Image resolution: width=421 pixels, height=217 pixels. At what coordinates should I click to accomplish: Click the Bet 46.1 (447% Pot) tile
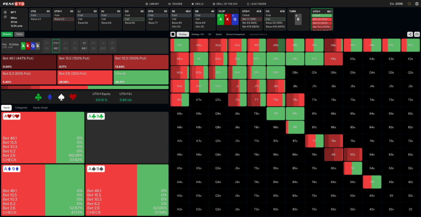tap(29, 62)
